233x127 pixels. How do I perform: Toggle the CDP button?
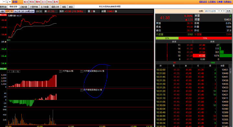tap(32, 11)
